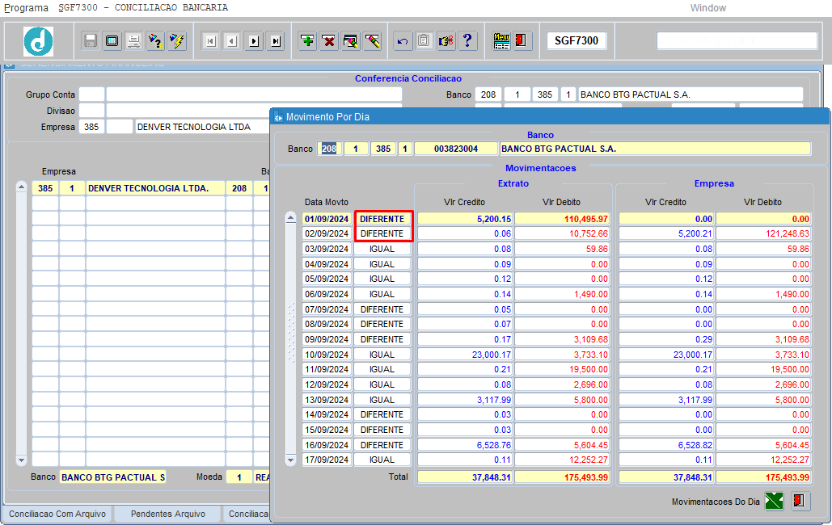Go to the next record with toolbar arrow
The height and width of the screenshot is (525, 832).
(254, 41)
